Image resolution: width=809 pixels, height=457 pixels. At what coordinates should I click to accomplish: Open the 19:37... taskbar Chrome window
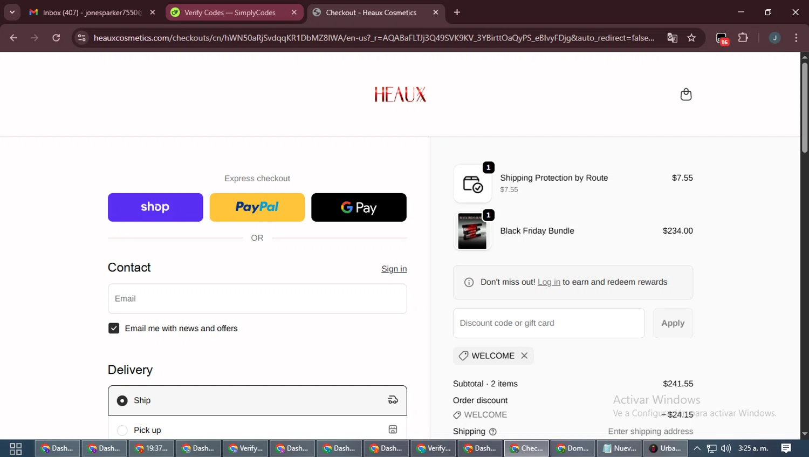point(151,448)
